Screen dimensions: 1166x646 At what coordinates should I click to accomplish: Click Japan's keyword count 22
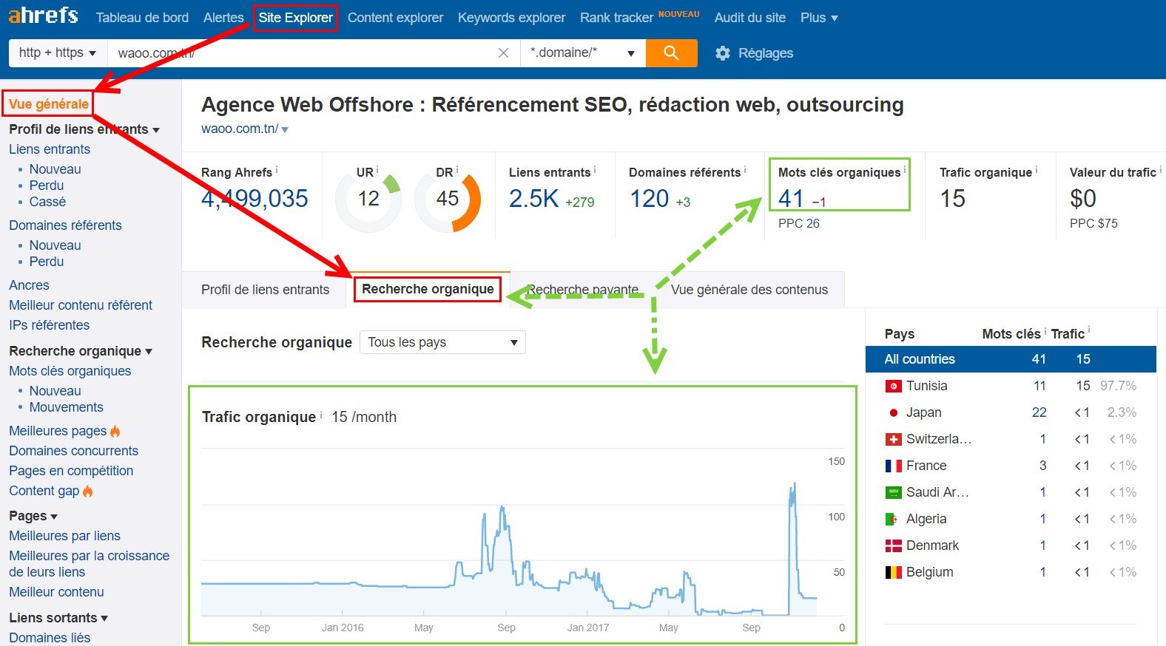pos(1039,412)
